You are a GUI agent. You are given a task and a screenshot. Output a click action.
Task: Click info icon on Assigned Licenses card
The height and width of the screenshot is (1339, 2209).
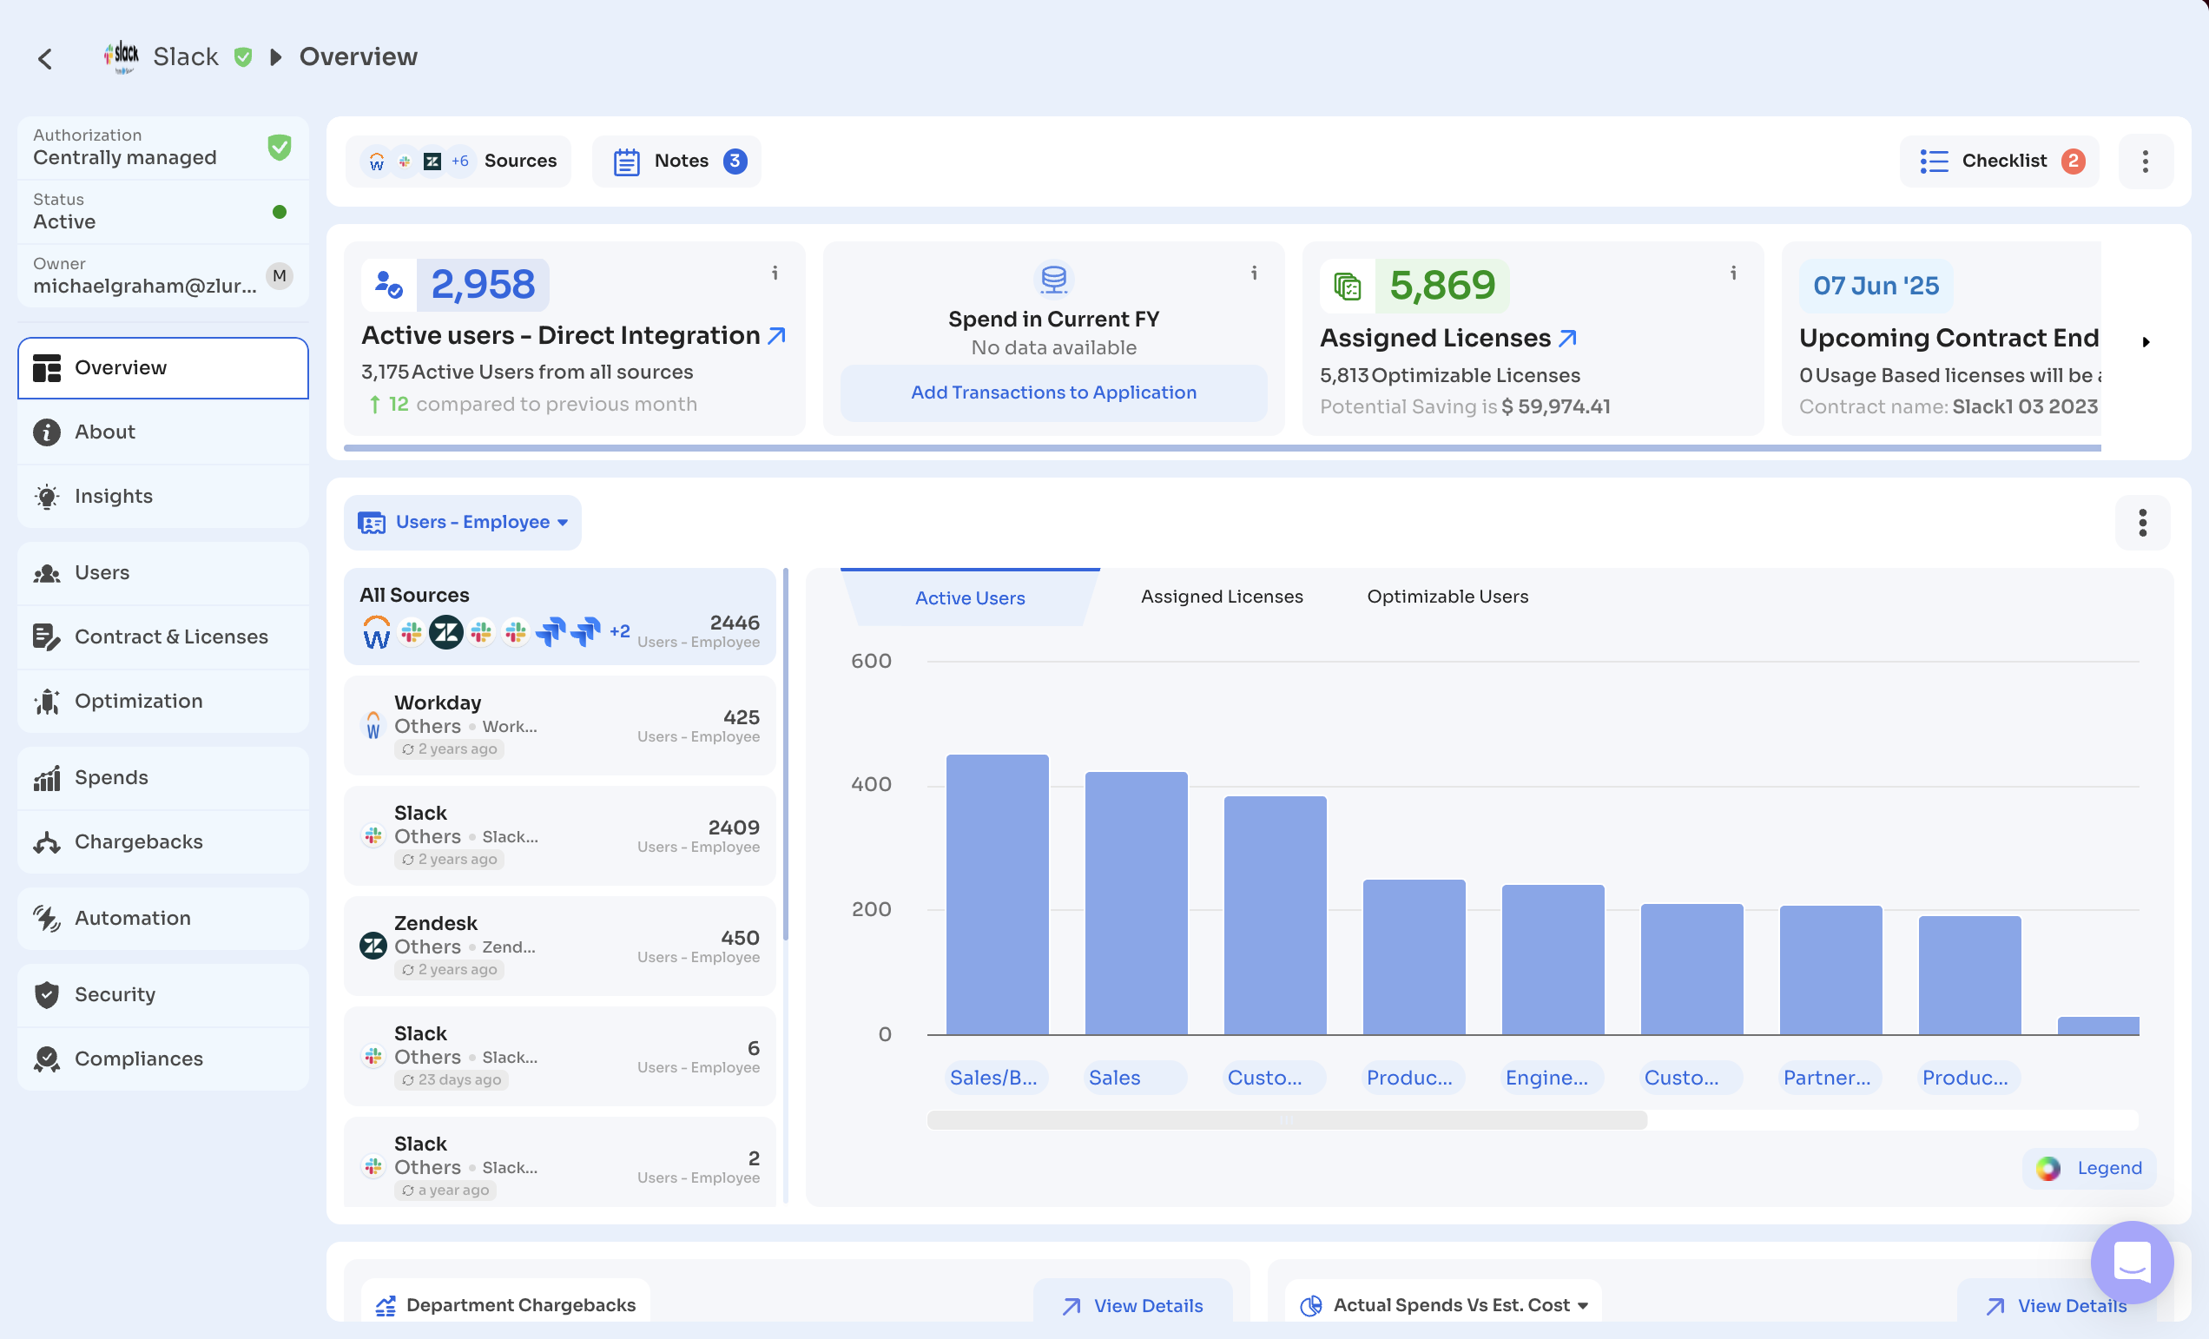(x=1734, y=274)
